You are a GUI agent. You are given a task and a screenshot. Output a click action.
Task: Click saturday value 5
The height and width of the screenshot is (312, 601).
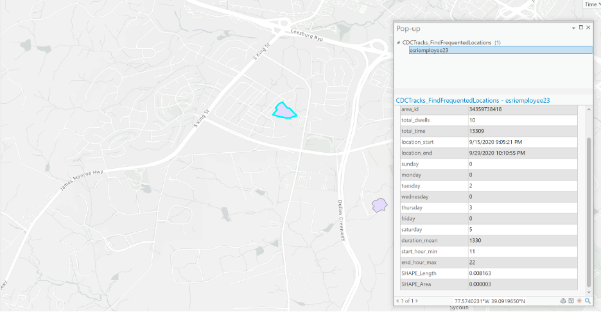[471, 230]
